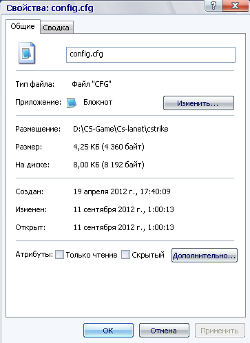Enable the Только чтение checkbox

[x=59, y=254]
